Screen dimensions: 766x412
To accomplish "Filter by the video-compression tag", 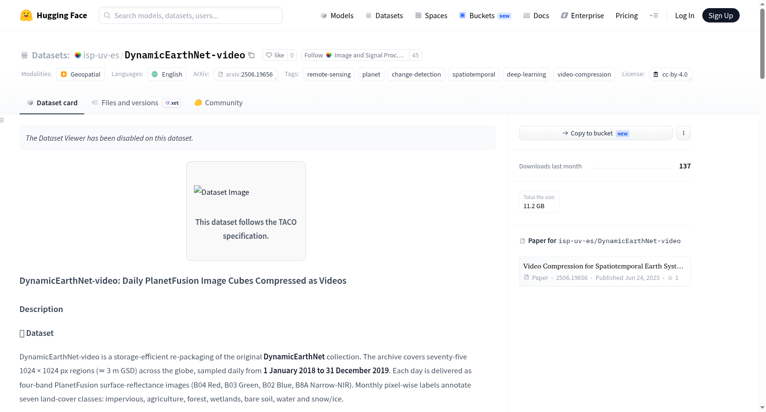I will 584,74.
